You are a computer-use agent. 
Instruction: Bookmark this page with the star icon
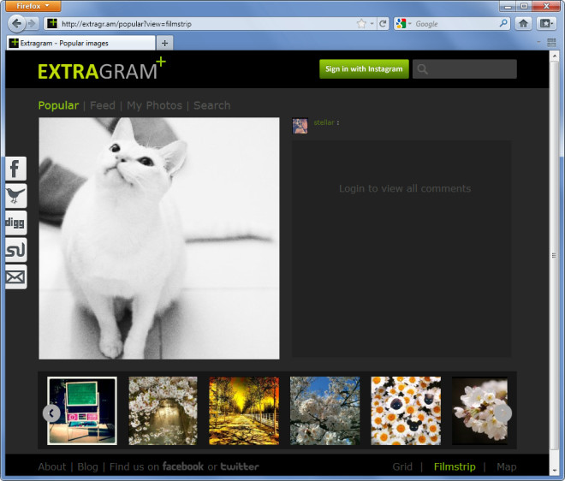361,24
